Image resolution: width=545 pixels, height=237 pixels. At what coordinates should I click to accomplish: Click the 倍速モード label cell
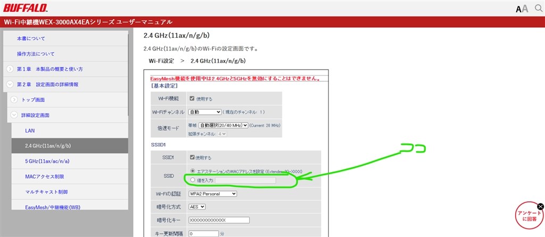coord(168,129)
